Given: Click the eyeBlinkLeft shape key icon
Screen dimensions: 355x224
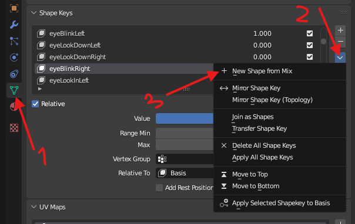Looking at the screenshot, I should 41,33.
